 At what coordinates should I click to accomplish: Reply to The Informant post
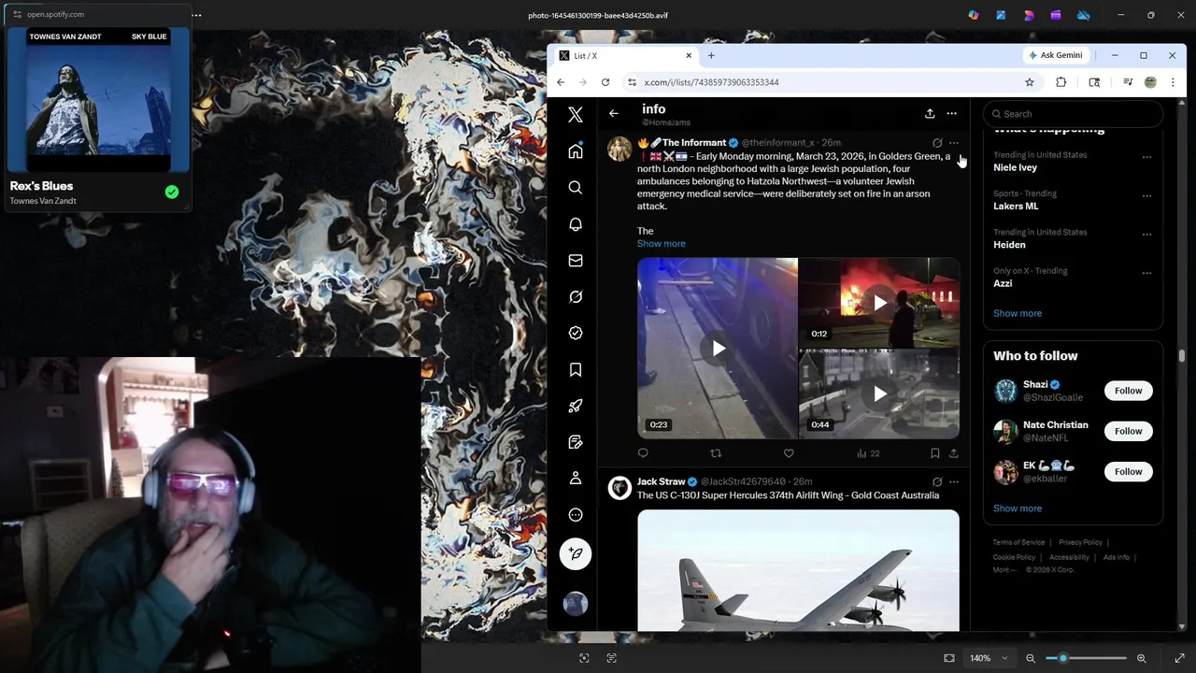[x=643, y=453]
